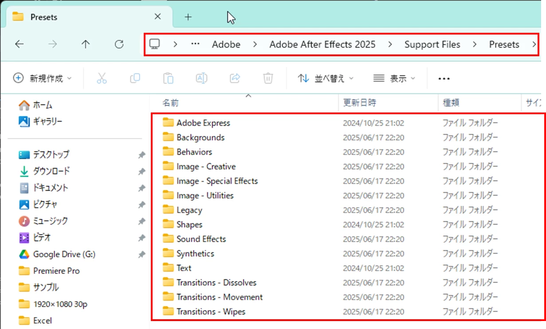
Task: Go to Support Files in breadcrumb
Action: [x=432, y=44]
